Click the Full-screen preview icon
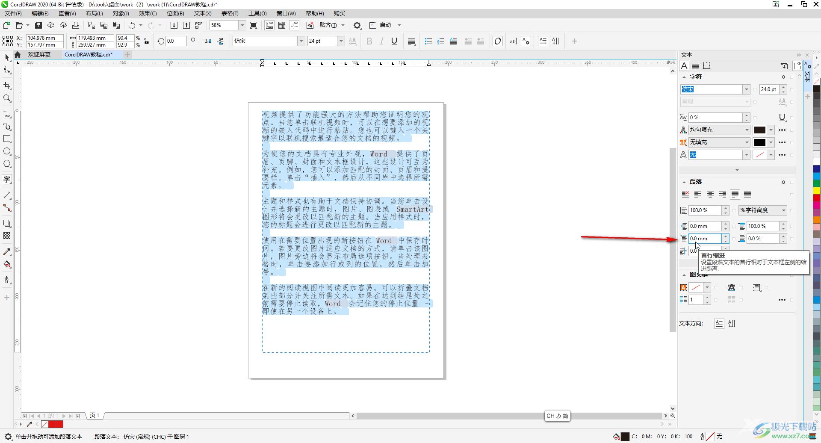Image resolution: width=821 pixels, height=443 pixels. 254,25
